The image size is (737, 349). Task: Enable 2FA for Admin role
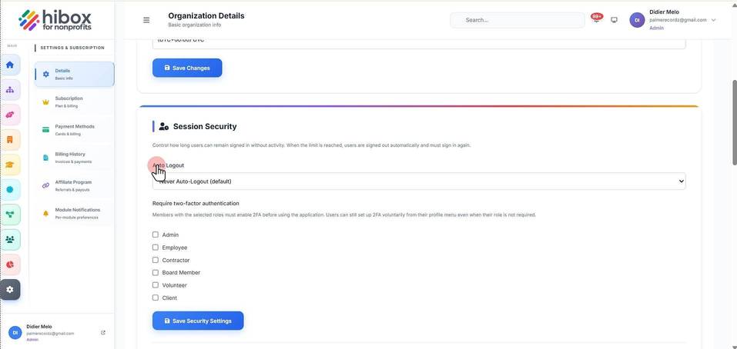click(156, 234)
